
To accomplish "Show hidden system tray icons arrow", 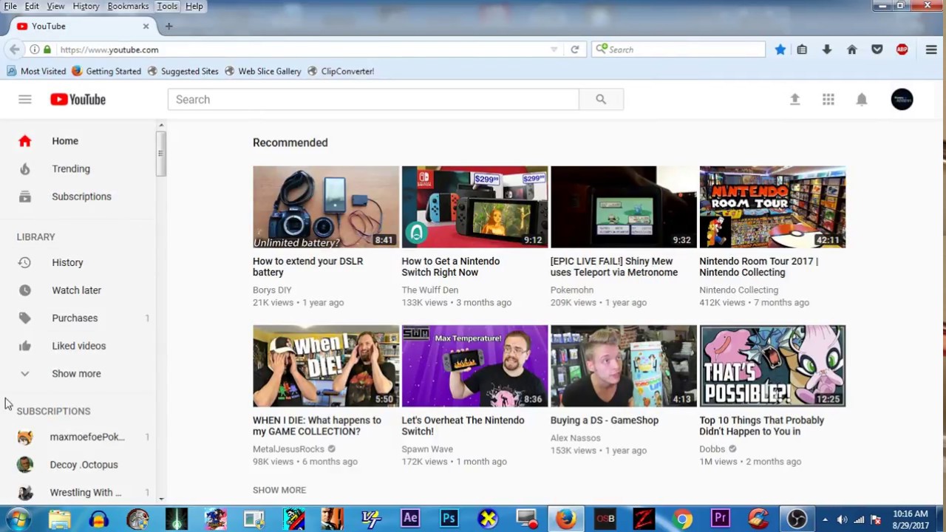I will pos(825,519).
